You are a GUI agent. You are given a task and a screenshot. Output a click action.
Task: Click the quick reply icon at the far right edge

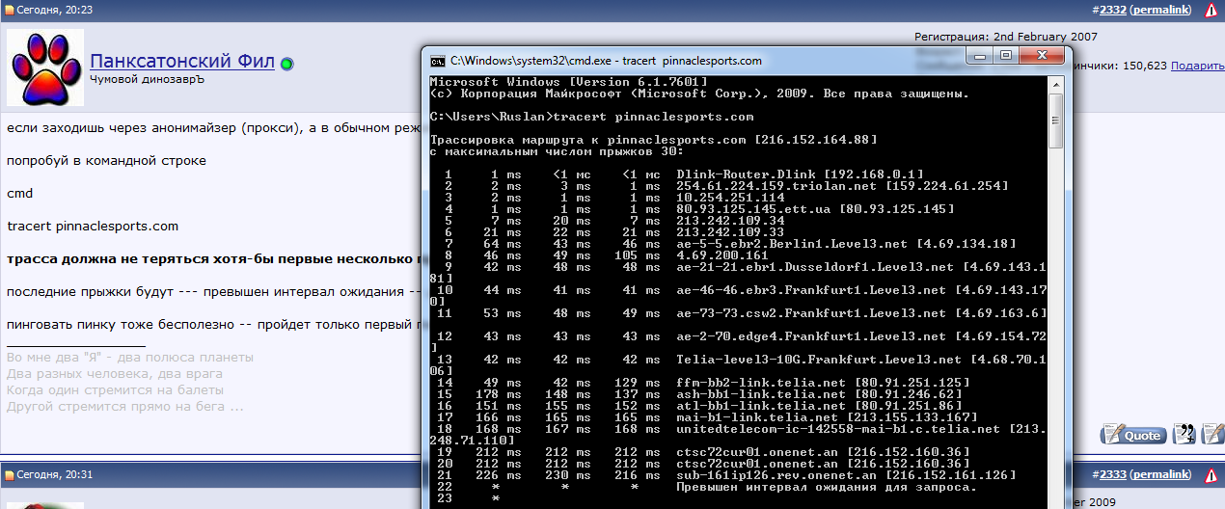[1212, 435]
